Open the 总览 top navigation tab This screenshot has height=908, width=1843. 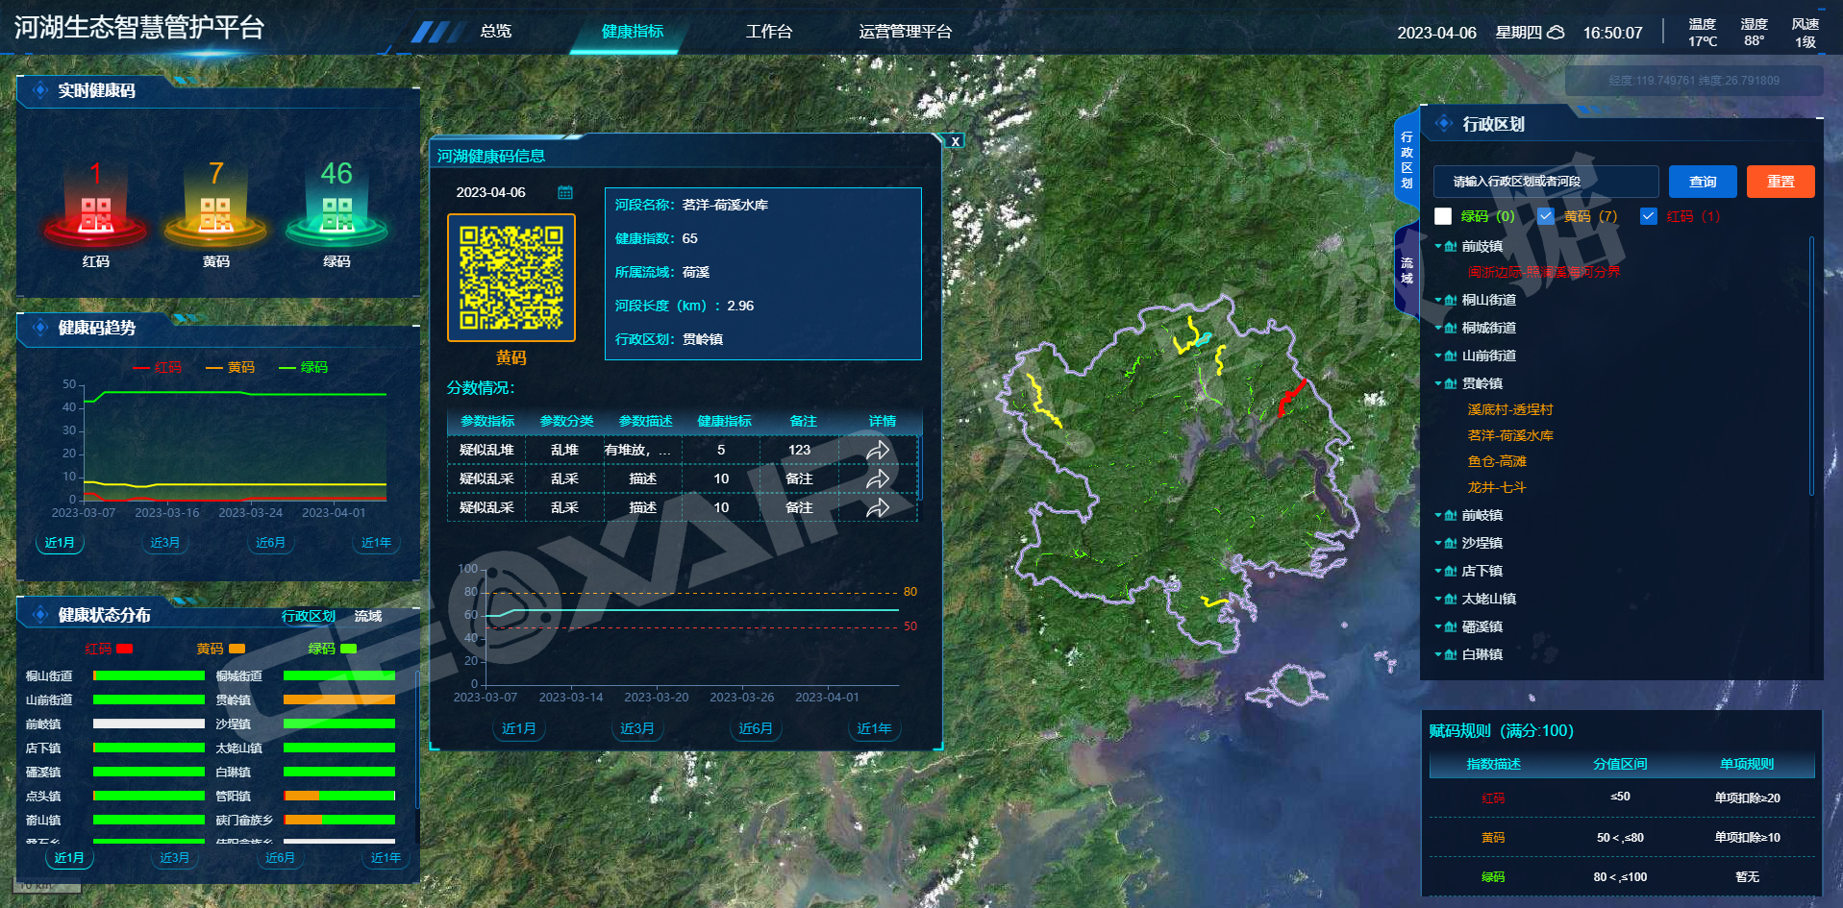(496, 31)
